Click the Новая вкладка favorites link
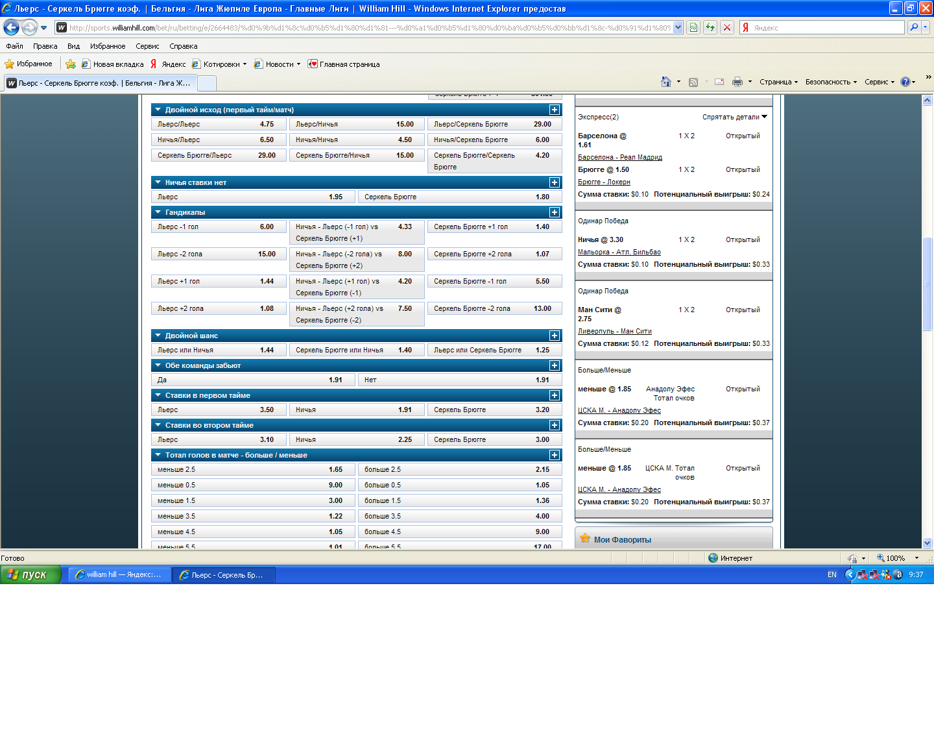This screenshot has height=736, width=934. 112,64
